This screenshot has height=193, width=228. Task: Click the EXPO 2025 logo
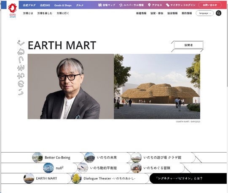pos(13,11)
